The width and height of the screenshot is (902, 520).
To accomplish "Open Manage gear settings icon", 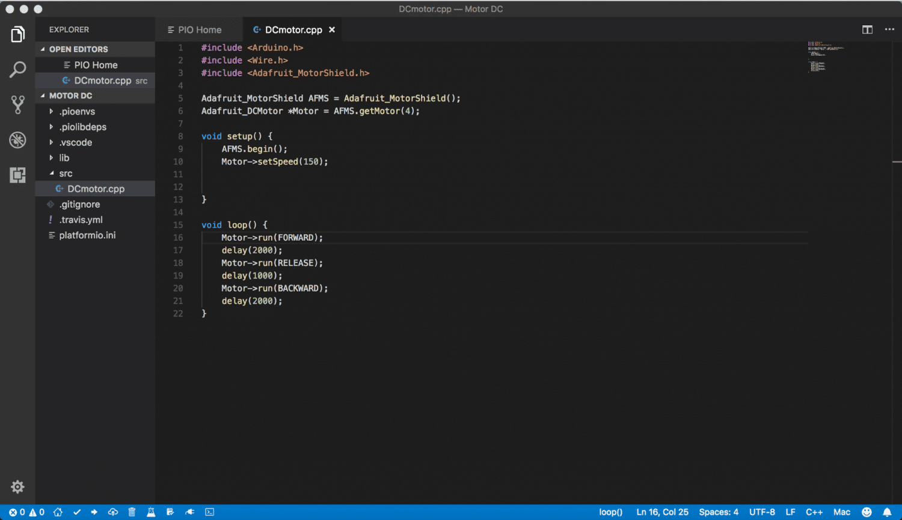I will [17, 487].
